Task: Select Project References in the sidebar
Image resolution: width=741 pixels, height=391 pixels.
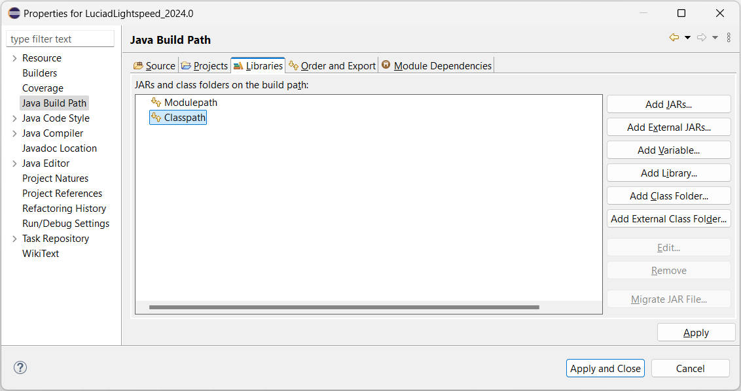Action: [62, 193]
